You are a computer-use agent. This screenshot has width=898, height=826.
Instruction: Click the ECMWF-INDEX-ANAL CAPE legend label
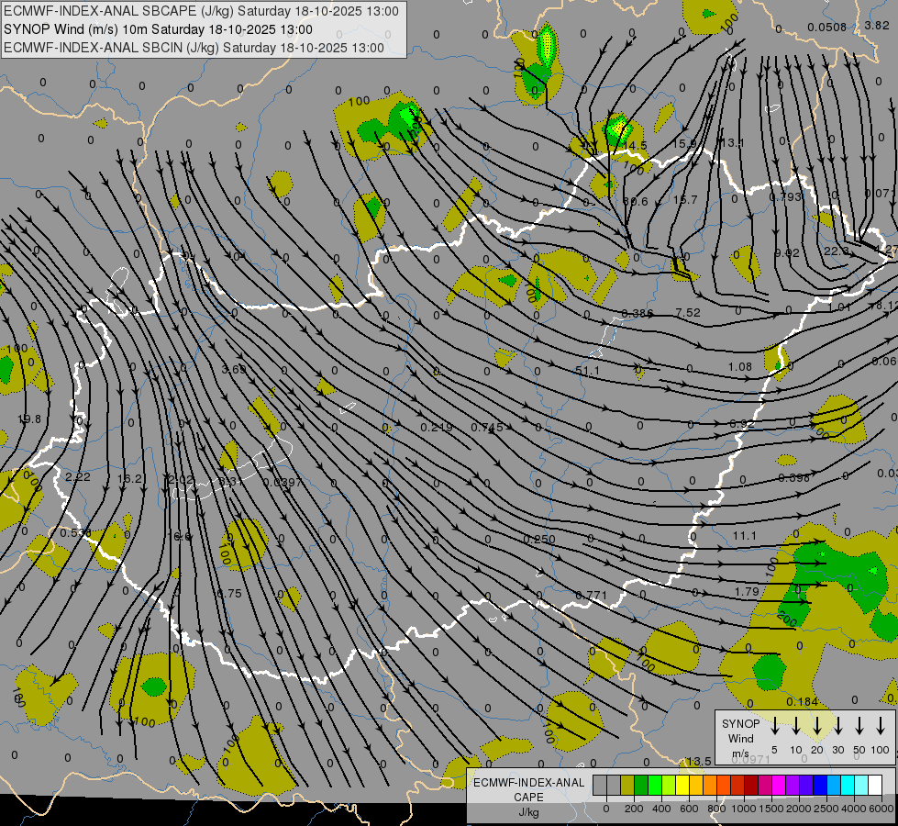(x=527, y=789)
